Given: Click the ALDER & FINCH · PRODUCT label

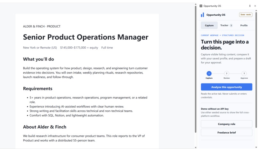Looking at the screenshot, I should point(42,26).
